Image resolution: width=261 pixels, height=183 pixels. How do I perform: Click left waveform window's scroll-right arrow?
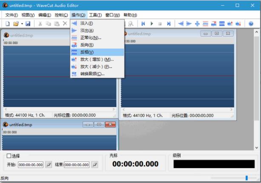113,109
